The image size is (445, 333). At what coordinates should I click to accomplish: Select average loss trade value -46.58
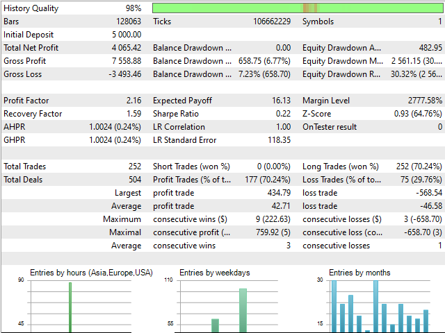pyautogui.click(x=431, y=206)
